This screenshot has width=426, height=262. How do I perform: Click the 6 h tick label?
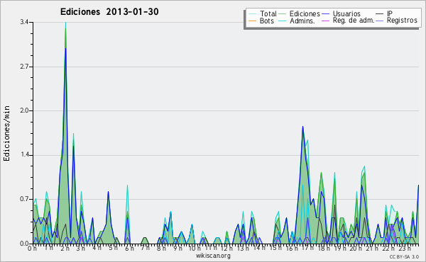pos(129,248)
